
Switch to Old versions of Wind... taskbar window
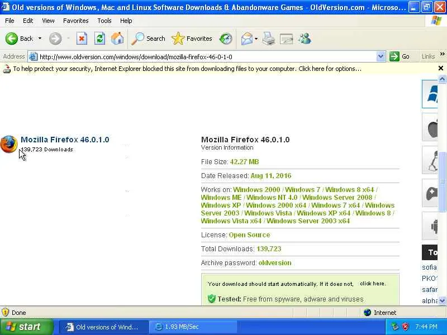104,327
